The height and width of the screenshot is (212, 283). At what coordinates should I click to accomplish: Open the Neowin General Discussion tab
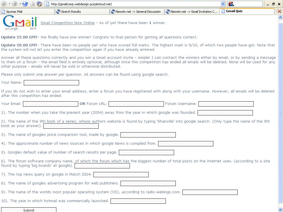pos(137,12)
